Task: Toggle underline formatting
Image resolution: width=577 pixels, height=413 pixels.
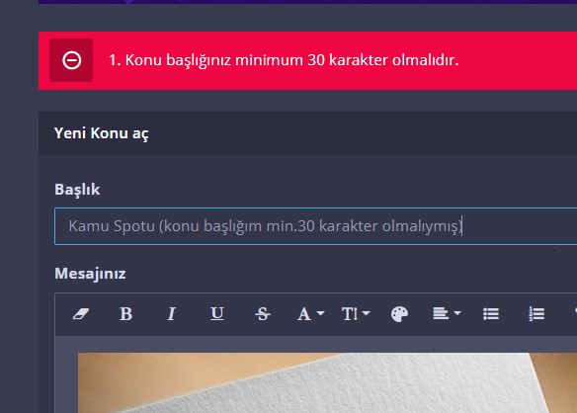Action: (217, 313)
